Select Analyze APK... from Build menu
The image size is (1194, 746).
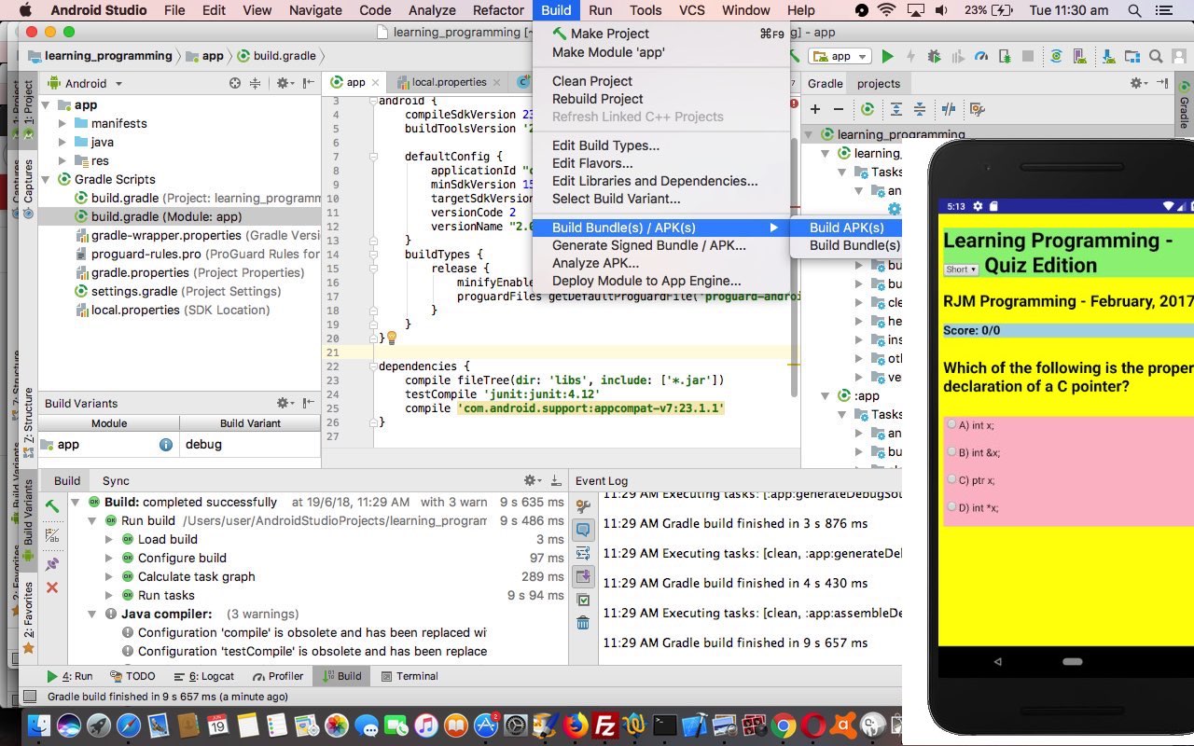661,263
